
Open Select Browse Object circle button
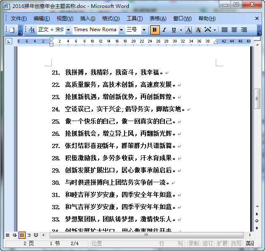pyautogui.click(x=257, y=221)
